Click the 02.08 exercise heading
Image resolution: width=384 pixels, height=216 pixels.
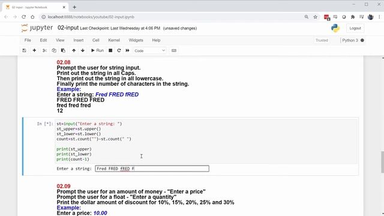(x=64, y=62)
